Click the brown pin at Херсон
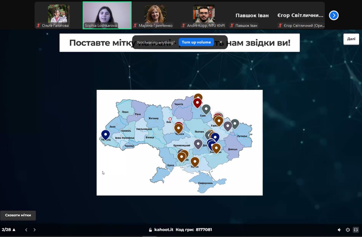362x237 pixels. (195, 162)
